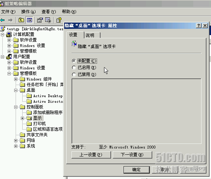Image resolution: width=211 pixels, height=179 pixels.
Task: Expand the 显示 folder node
Action: (22, 118)
